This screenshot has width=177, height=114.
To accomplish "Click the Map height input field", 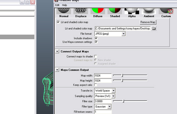I will [x=103, y=81].
